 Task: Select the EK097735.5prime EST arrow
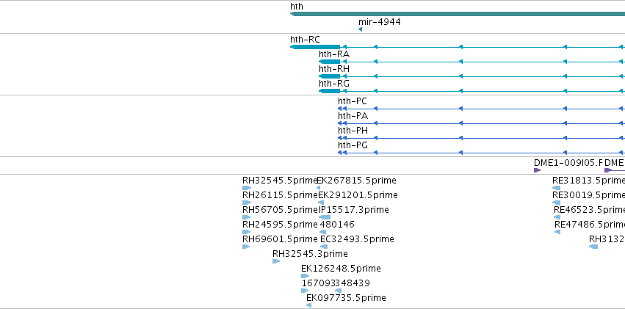pyautogui.click(x=309, y=305)
